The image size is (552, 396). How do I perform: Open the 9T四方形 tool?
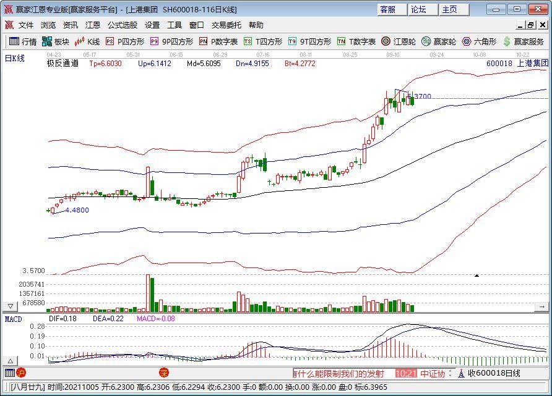click(310, 41)
